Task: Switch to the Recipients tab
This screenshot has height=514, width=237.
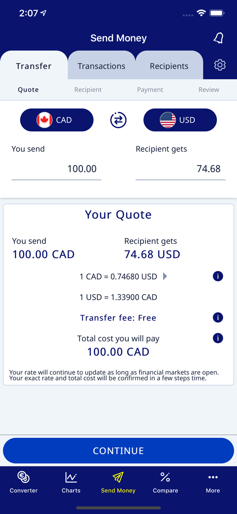Action: coord(169,66)
